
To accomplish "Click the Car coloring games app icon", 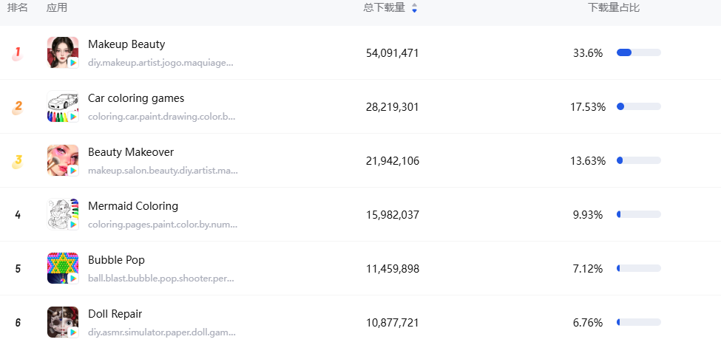I will (x=62, y=106).
